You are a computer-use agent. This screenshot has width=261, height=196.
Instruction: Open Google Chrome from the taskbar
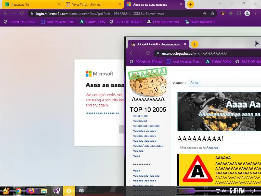pos(18,191)
